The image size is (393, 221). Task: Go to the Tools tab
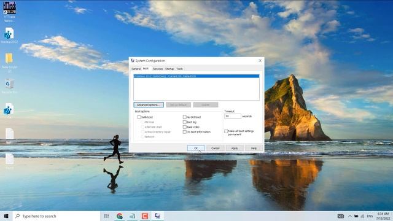(x=179, y=69)
